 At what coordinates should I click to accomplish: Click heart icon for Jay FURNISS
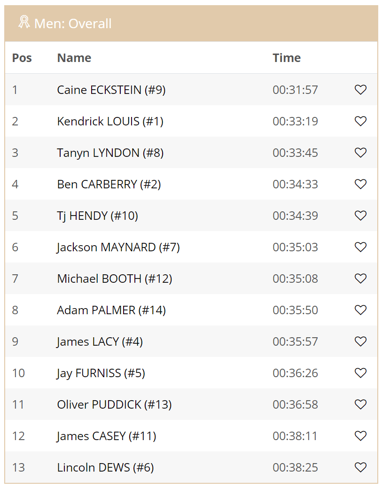(360, 373)
